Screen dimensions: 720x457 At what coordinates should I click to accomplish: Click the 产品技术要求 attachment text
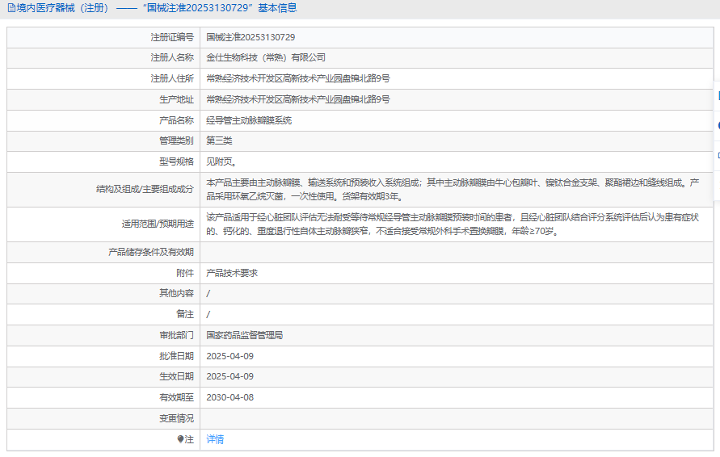[232, 273]
